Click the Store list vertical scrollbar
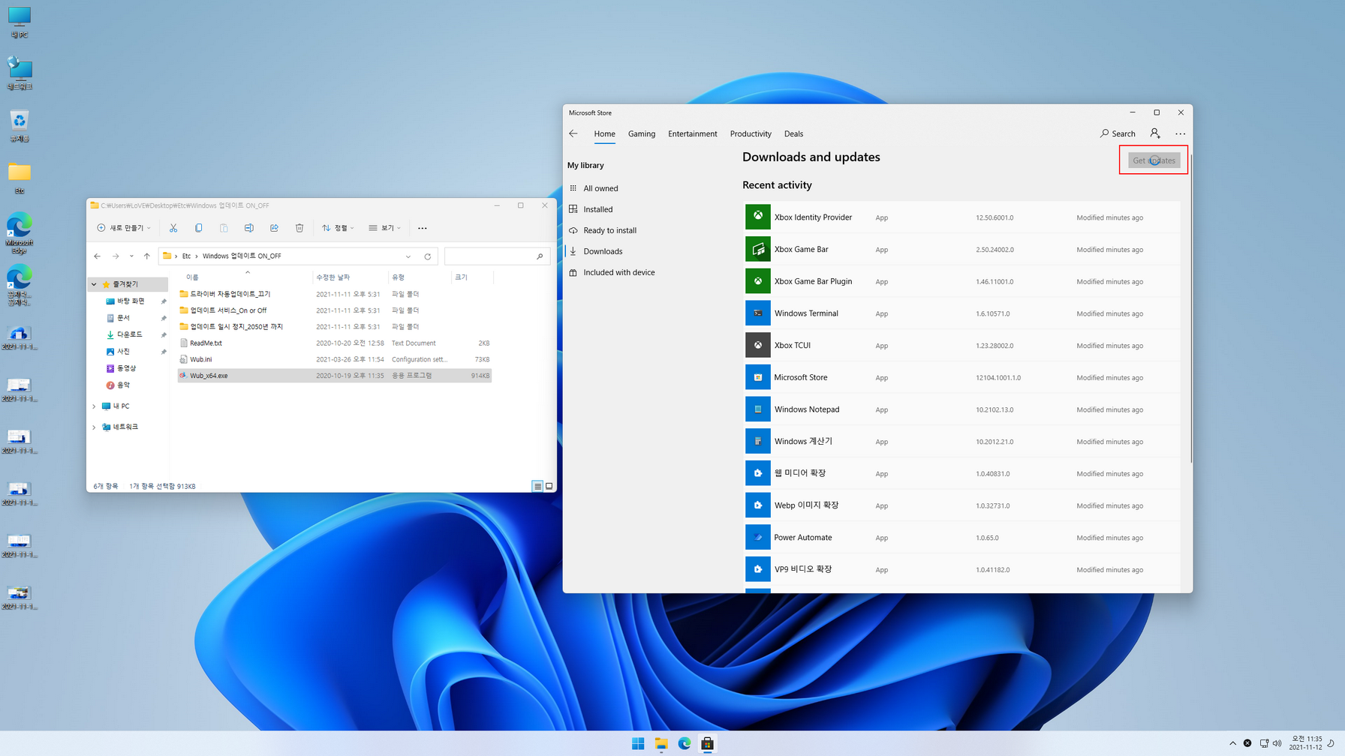The width and height of the screenshot is (1345, 756). point(1190,307)
